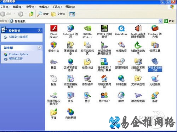177x132 pixels.
Task: Open the 收藏(A) menu
Action: click(44, 7)
